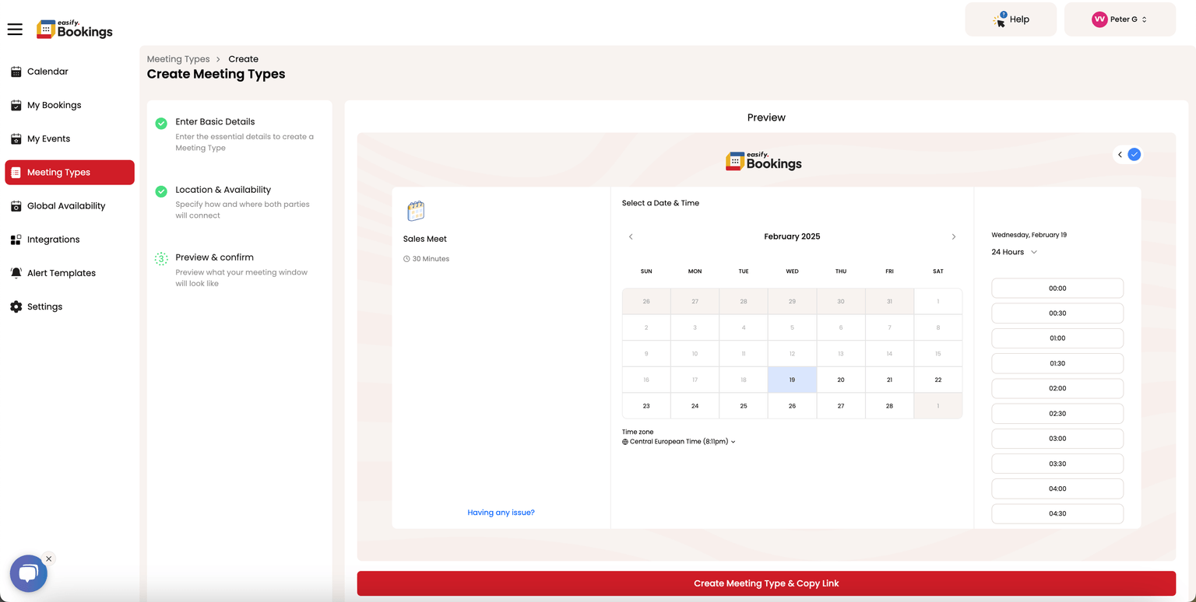Viewport: 1196px width, 602px height.
Task: Select the 02:30 time slot
Action: point(1057,414)
